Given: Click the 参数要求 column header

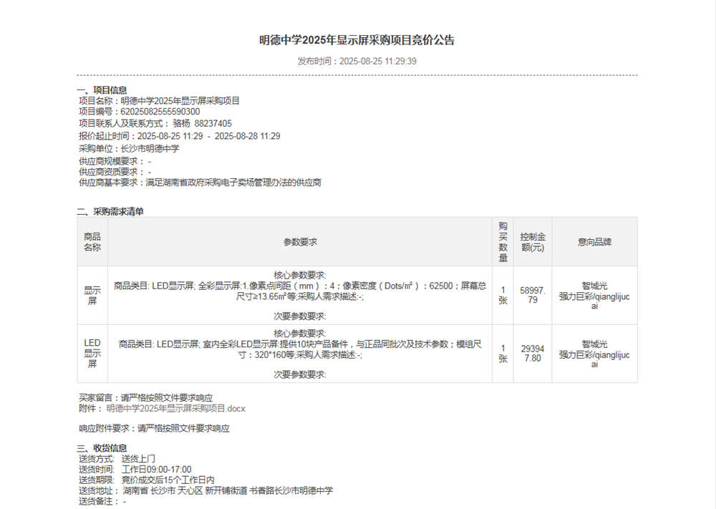Looking at the screenshot, I should click(300, 242).
